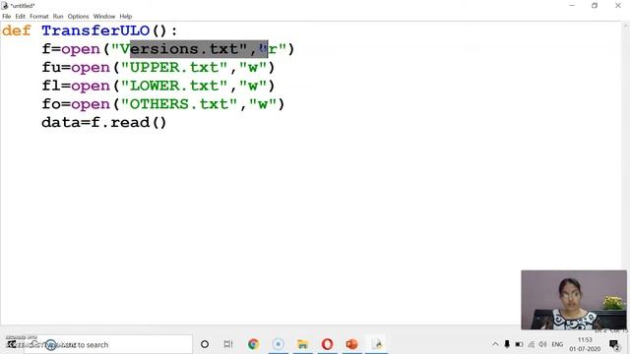Open the Window menu
Image resolution: width=630 pixels, height=354 pixels.
(x=104, y=17)
